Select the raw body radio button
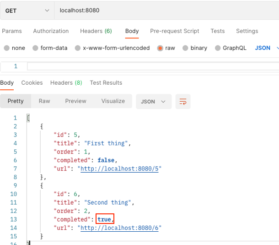The width and height of the screenshot is (279, 245). pyautogui.click(x=160, y=48)
